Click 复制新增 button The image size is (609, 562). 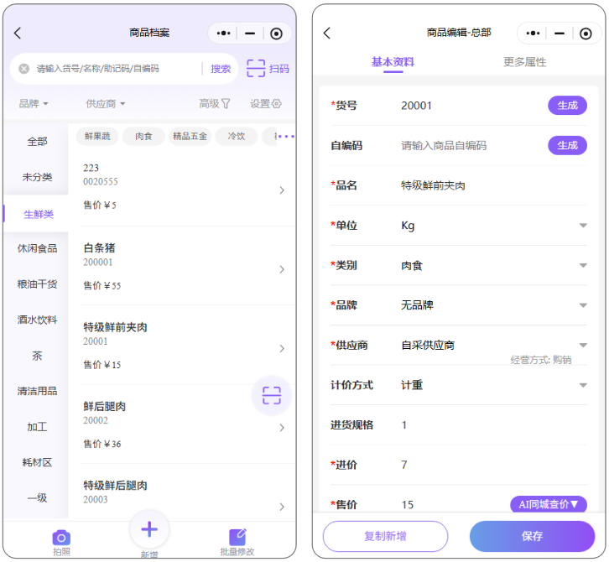pyautogui.click(x=385, y=536)
